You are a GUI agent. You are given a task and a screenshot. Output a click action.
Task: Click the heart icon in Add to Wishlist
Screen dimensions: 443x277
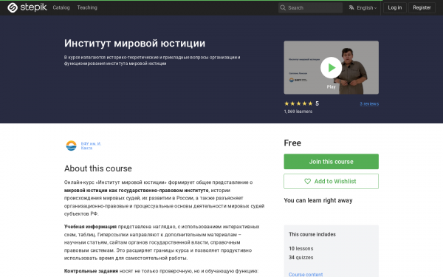click(307, 181)
